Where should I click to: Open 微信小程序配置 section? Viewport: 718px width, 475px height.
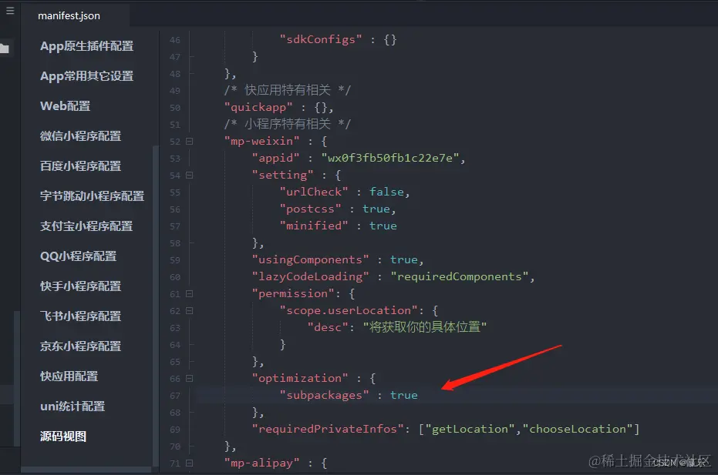[x=80, y=136]
